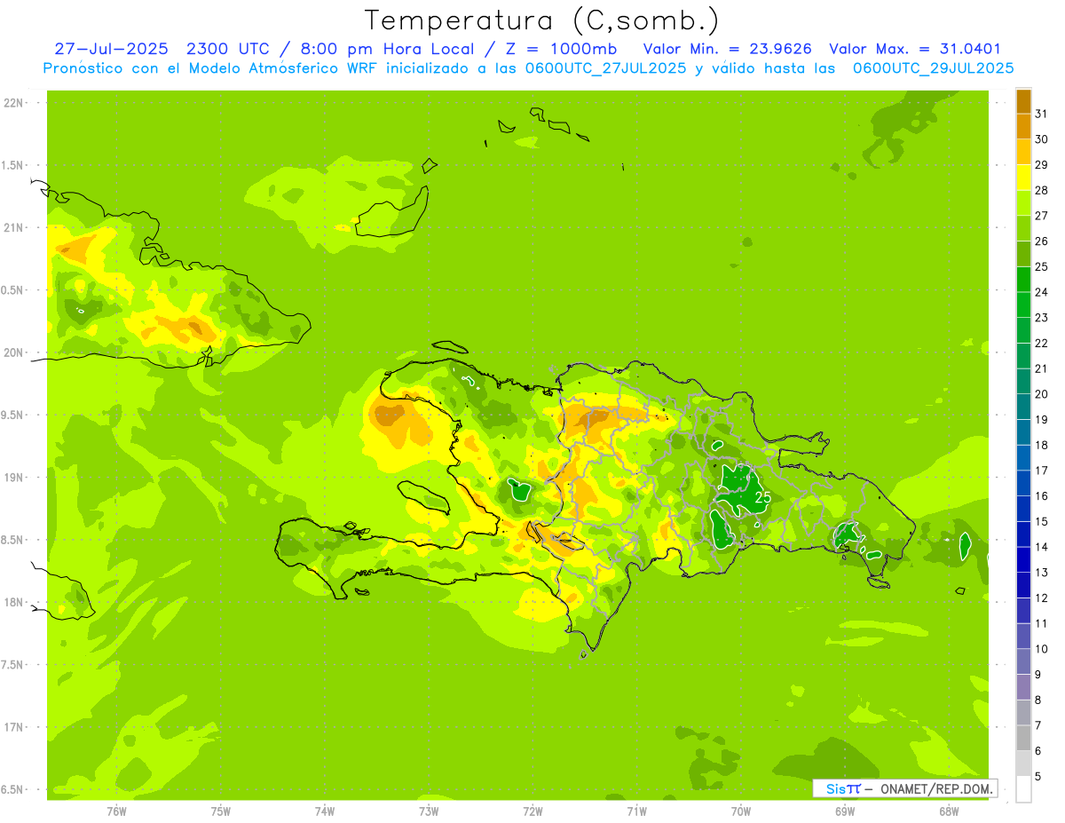1065x823 pixels.
Task: Click legend purple color between 9 and 10
Action: pos(1023,662)
